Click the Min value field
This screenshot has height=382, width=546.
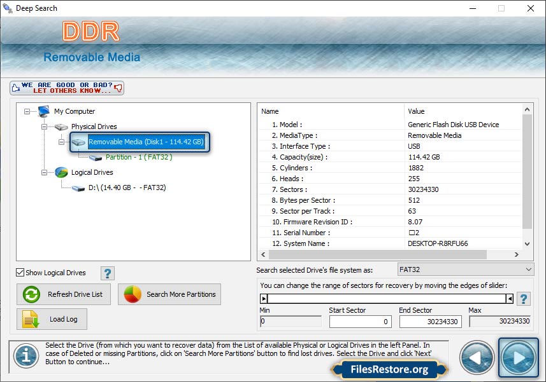coord(291,321)
